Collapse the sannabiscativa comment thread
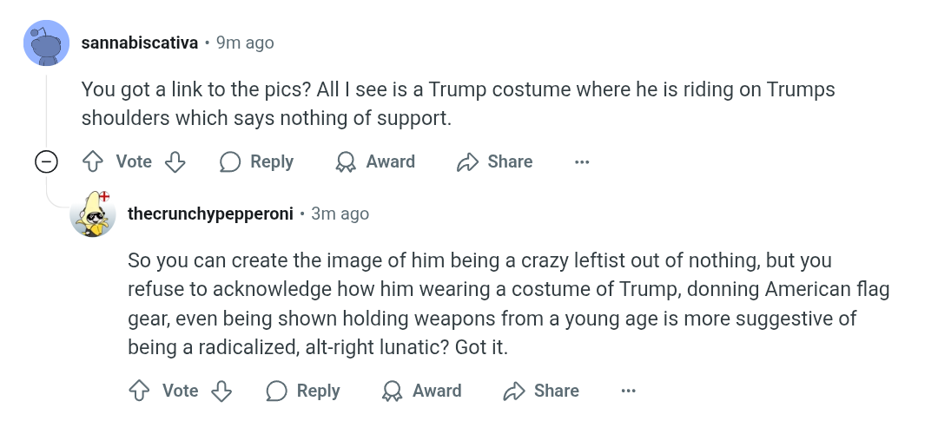The width and height of the screenshot is (938, 421). (47, 161)
